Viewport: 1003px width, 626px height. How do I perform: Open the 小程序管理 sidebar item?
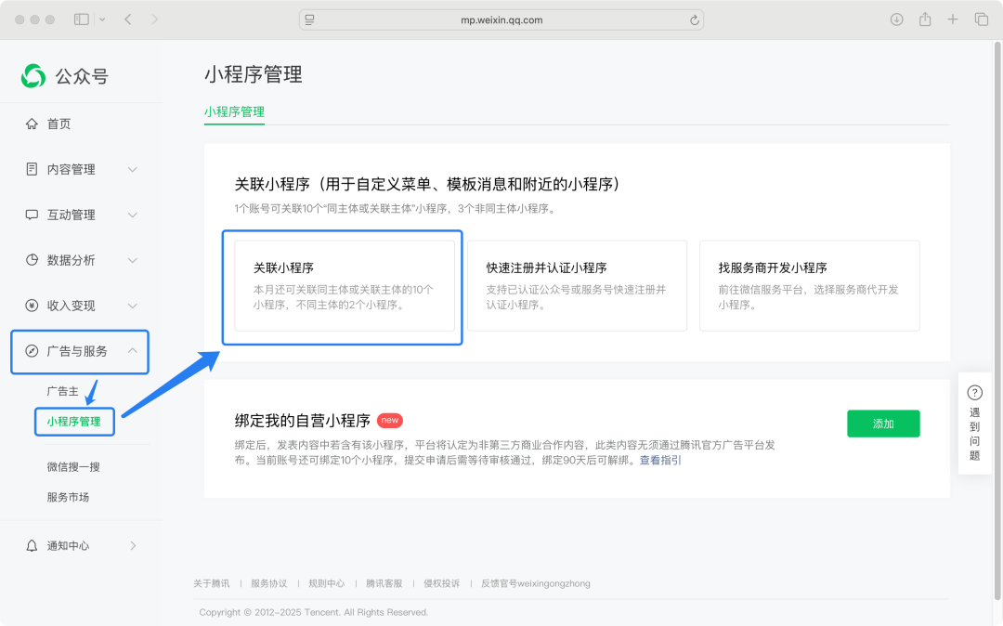[x=73, y=422]
